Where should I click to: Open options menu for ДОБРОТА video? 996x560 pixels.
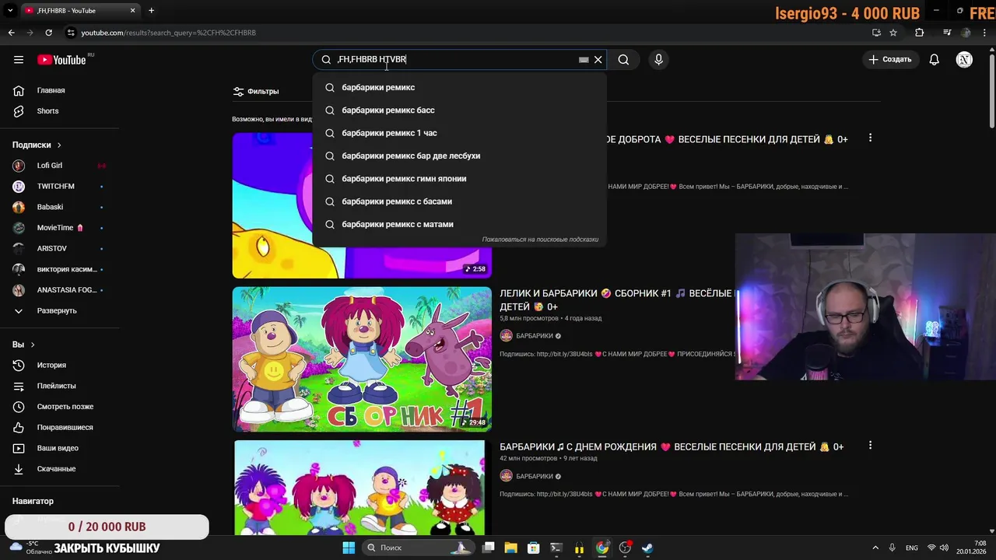pos(870,138)
